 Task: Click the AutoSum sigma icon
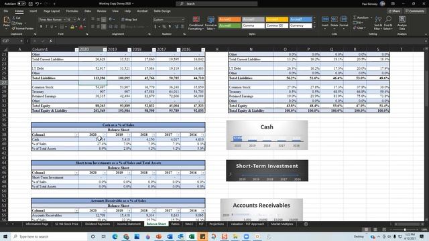click(x=355, y=17)
